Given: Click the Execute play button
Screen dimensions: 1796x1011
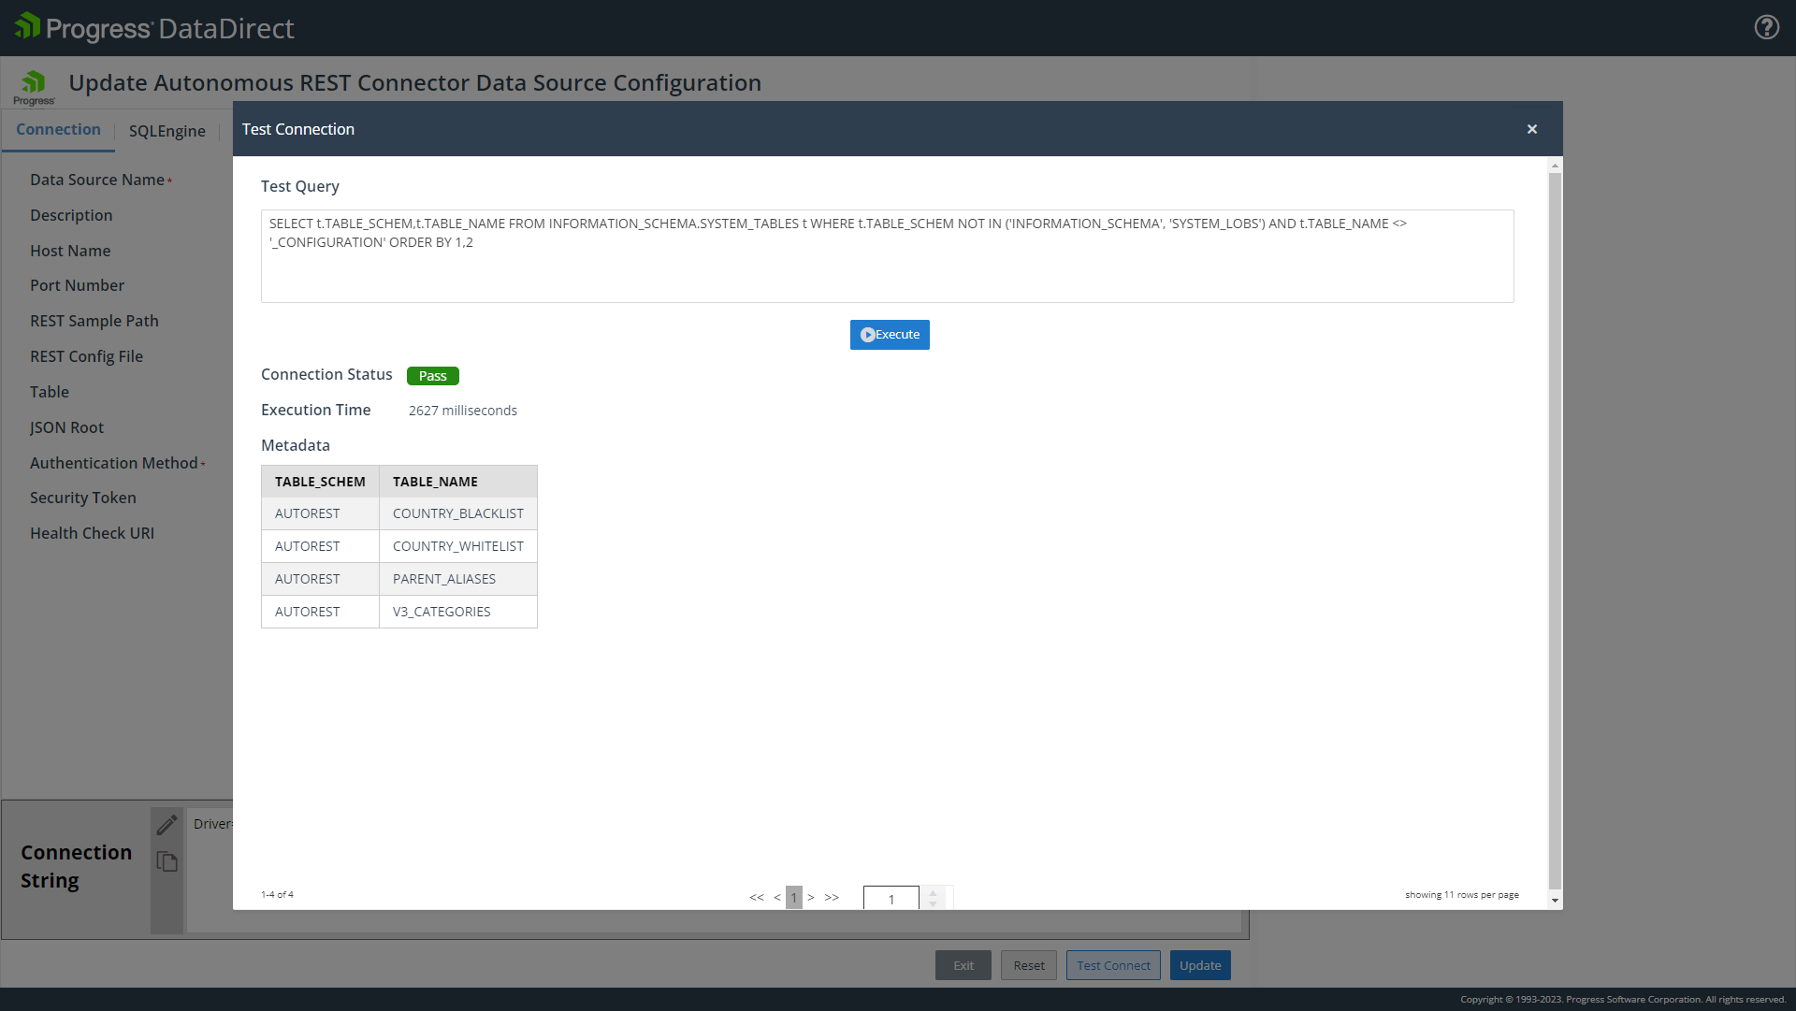Looking at the screenshot, I should [x=889, y=335].
